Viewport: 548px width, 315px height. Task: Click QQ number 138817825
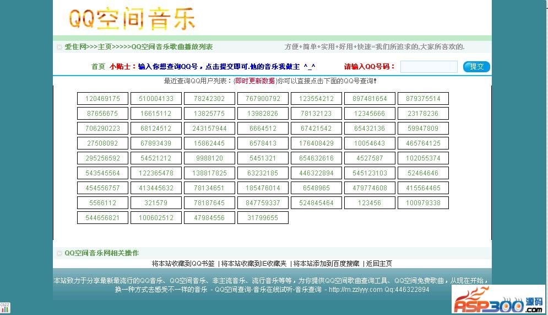[210, 173]
